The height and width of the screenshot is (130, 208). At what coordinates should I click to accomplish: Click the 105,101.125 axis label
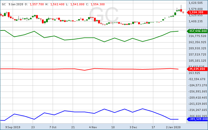pyautogui.click(x=197, y=61)
